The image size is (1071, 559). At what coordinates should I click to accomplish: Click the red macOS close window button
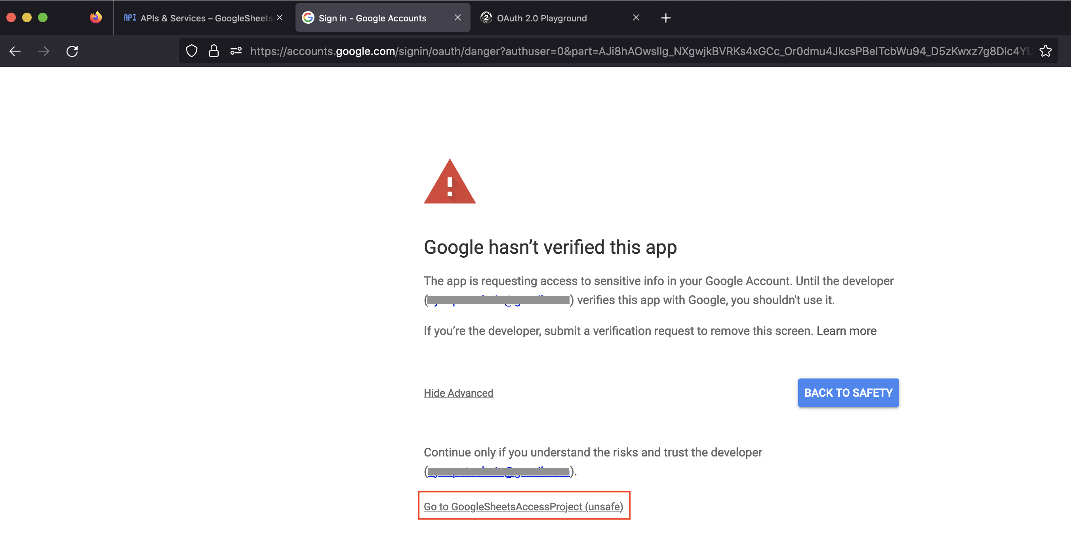click(11, 17)
